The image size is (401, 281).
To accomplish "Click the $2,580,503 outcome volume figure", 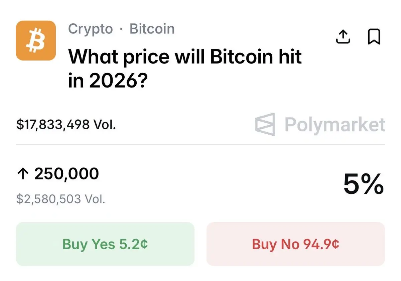I will [x=48, y=199].
